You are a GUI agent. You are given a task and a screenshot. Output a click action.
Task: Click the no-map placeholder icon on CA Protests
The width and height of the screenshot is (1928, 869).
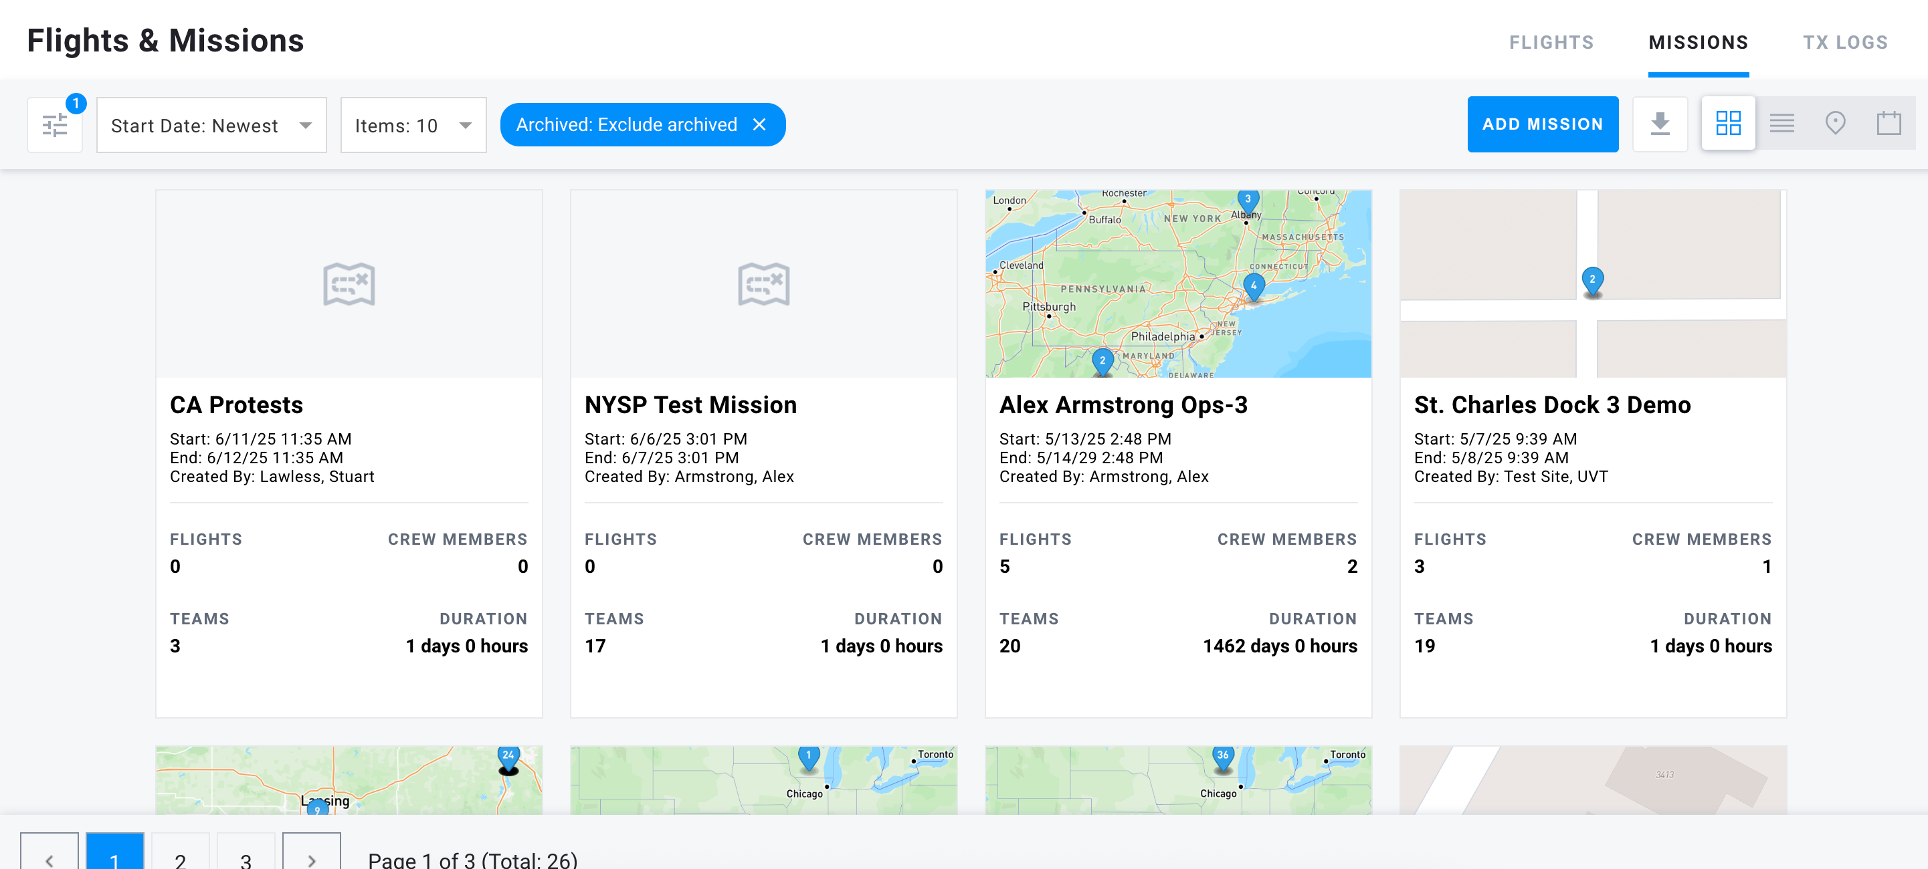click(349, 284)
